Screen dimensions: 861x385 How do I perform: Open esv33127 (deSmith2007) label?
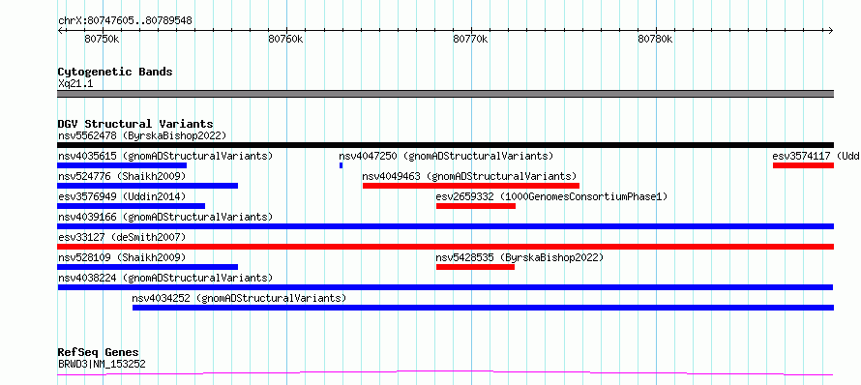122,237
